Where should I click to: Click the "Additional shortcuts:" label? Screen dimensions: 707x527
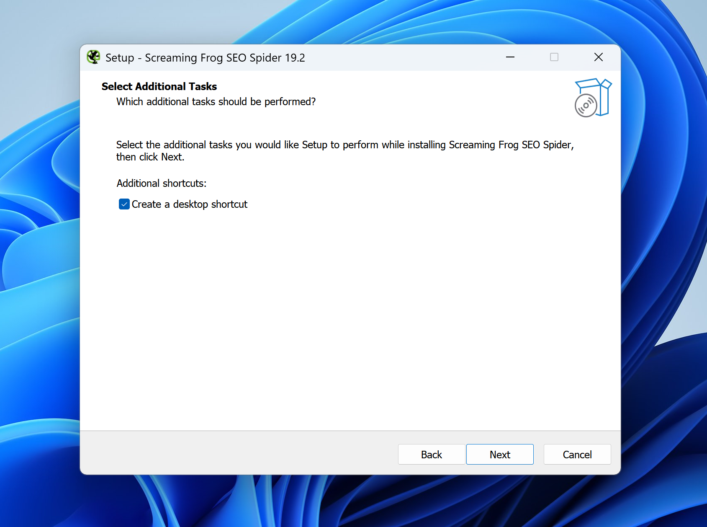coord(162,183)
